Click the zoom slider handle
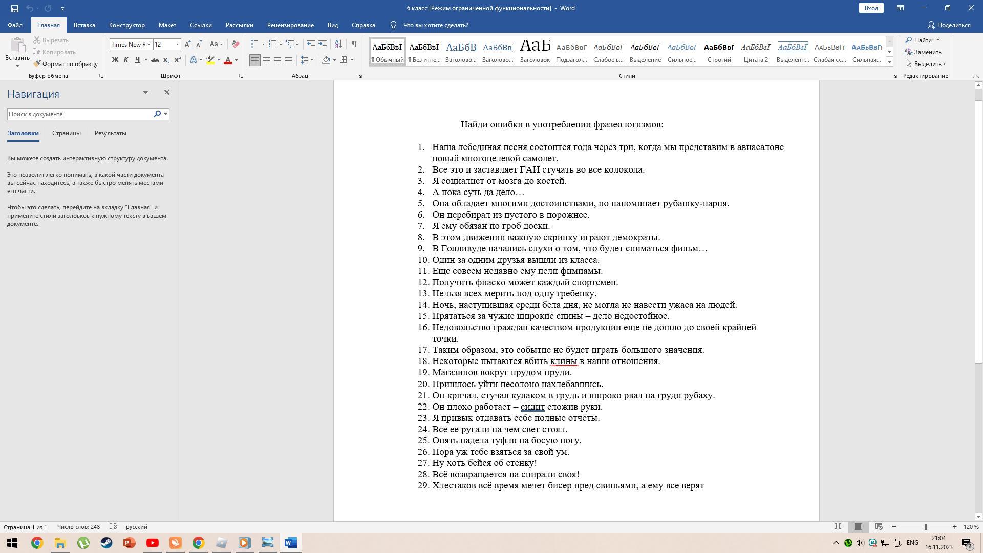 pos(926,527)
